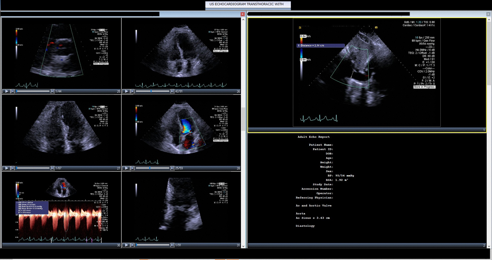Image resolution: width=492 pixels, height=260 pixels.
Task: Click the frame slider of clip 28
Action: [x=152, y=168]
